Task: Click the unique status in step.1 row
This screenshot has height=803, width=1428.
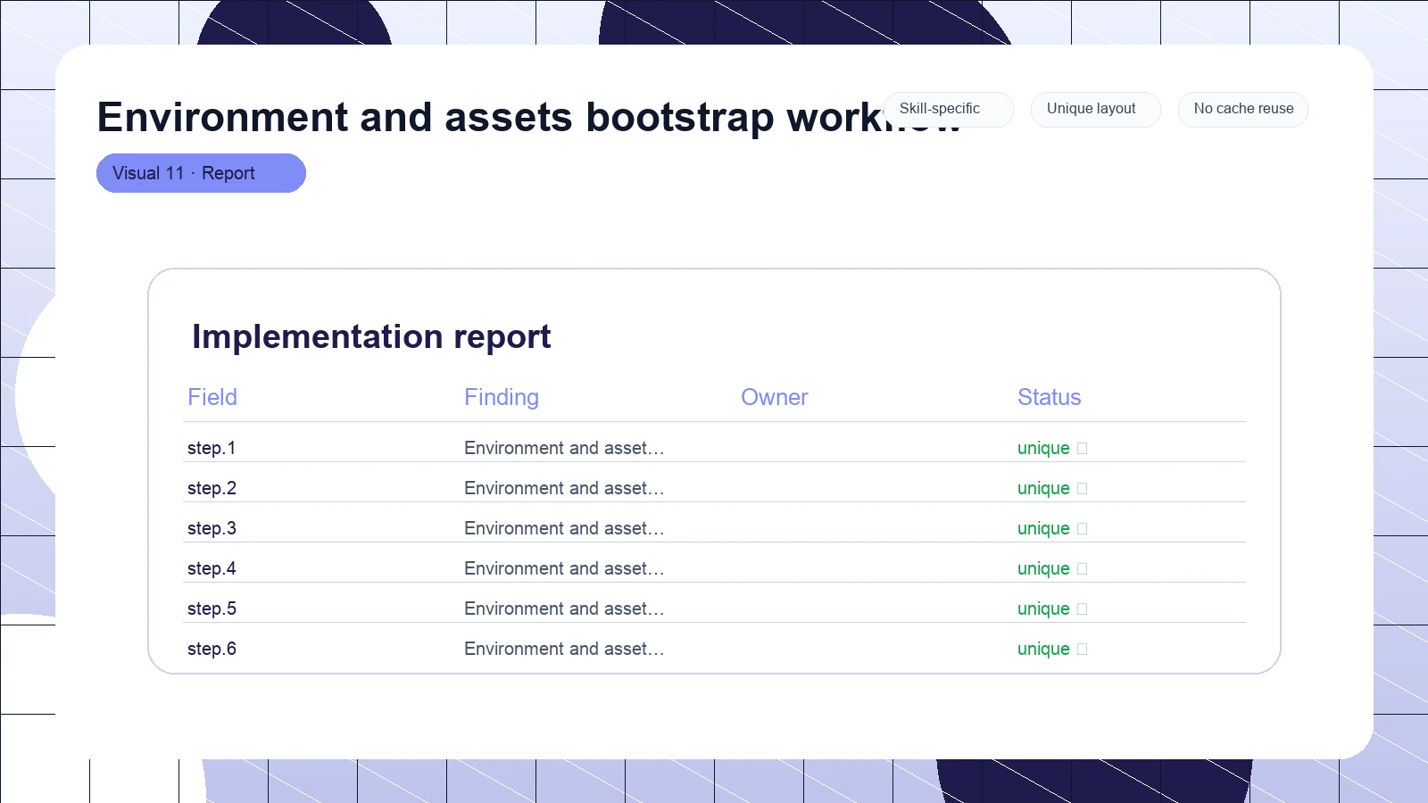Action: click(x=1043, y=448)
